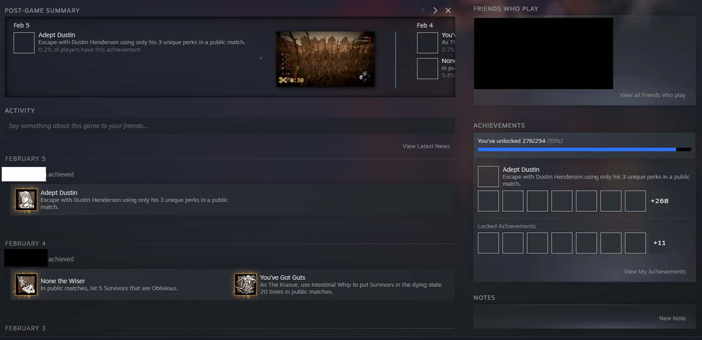Screen dimensions: 702x340
Task: Go to previous Post-Game Summary page arrow
Action: [x=423, y=10]
